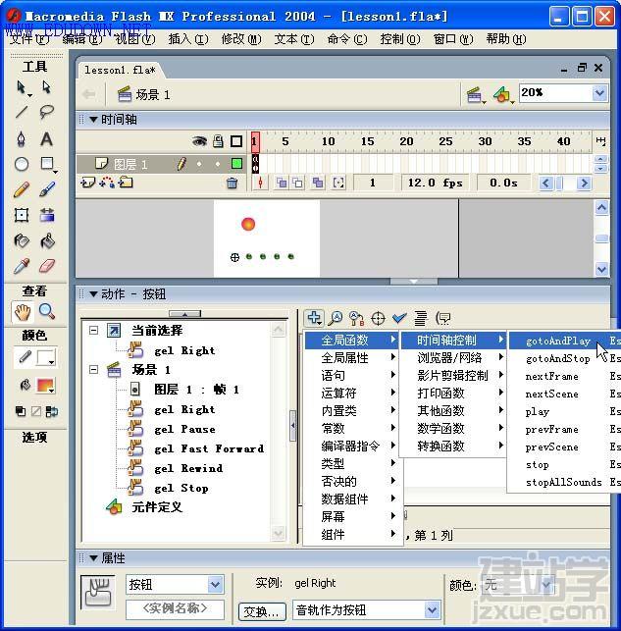Open the 音轨作为按钮 dropdown
Image resolution: width=621 pixels, height=631 pixels.
432,610
